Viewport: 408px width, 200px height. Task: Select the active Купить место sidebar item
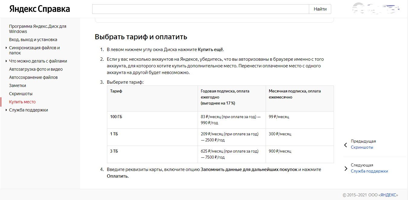point(22,102)
